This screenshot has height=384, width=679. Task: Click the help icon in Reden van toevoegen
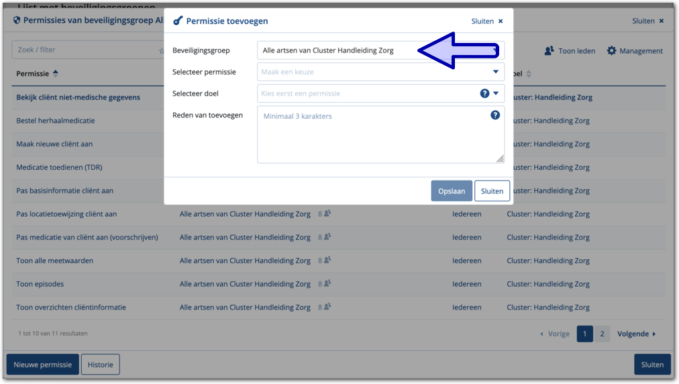pyautogui.click(x=495, y=115)
